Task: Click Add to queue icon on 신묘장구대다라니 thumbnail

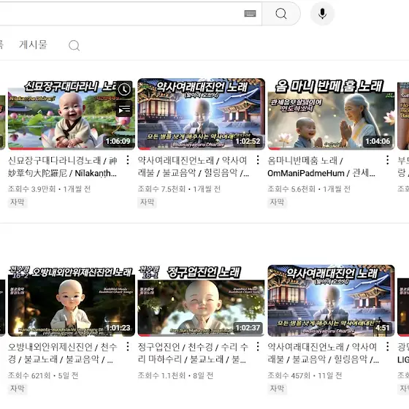Action: click(124, 109)
